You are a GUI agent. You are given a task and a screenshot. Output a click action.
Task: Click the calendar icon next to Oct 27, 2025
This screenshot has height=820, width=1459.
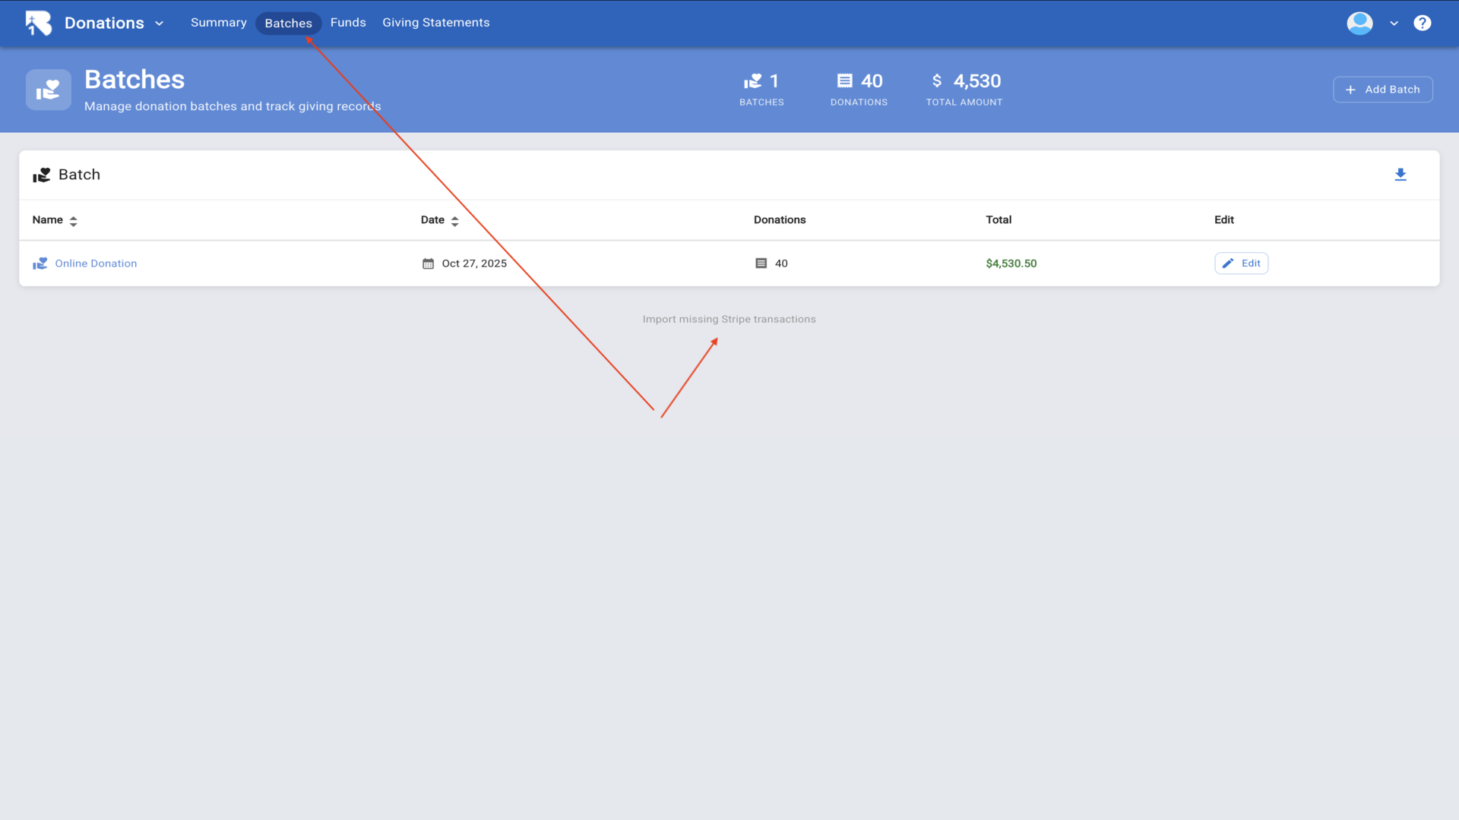coord(428,263)
